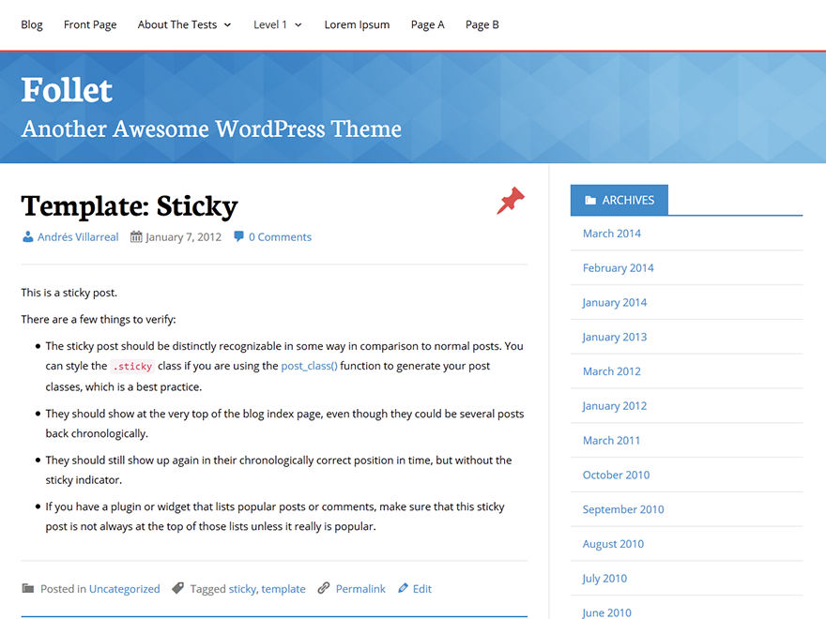This screenshot has height=619, width=826.
Task: Click the post_class() link
Action: (x=309, y=366)
